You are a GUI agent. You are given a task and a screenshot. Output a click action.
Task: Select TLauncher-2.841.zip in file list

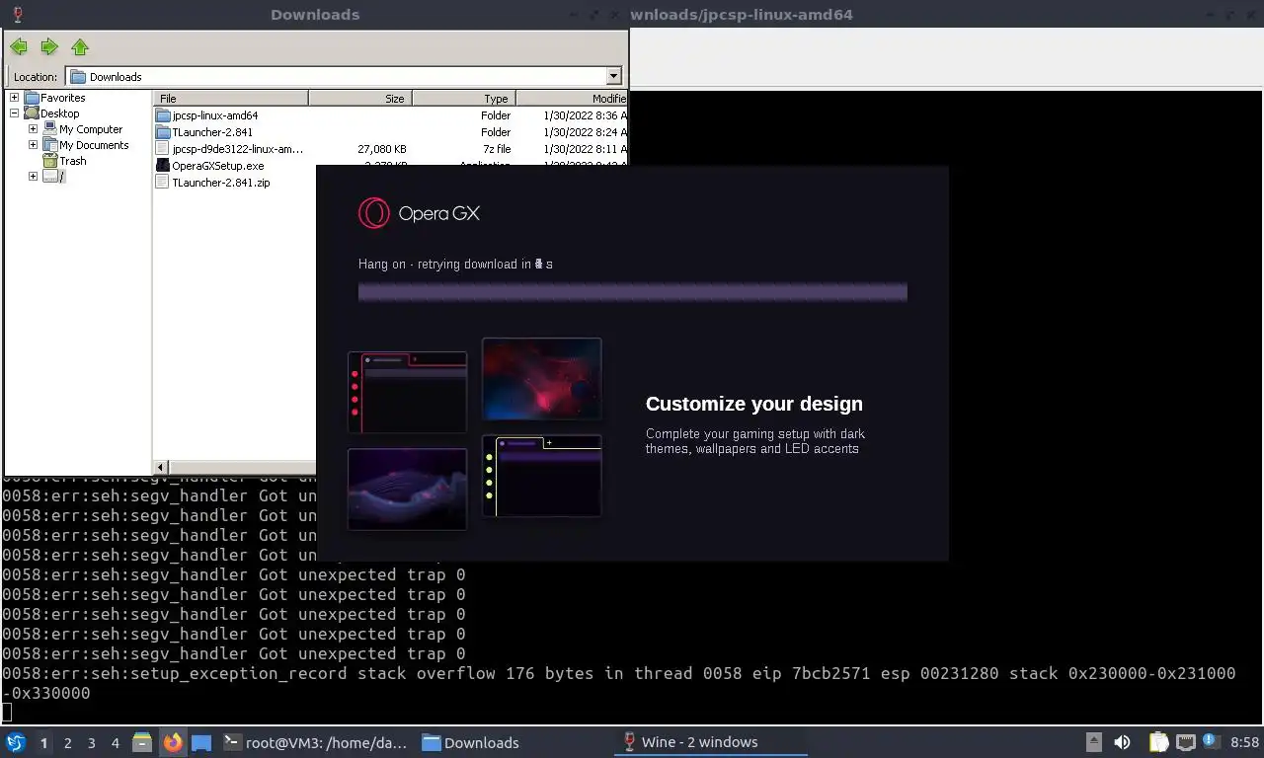(x=221, y=183)
